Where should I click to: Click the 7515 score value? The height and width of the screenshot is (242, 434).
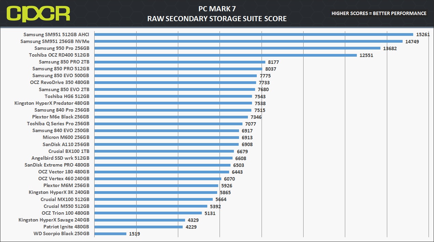point(260,110)
